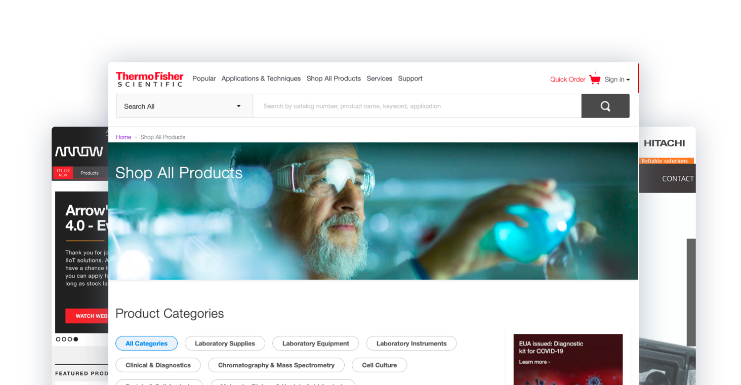Screen dimensions: 741x385
Task: Click Featured Products heading in Arrow window
Action: (x=81, y=373)
